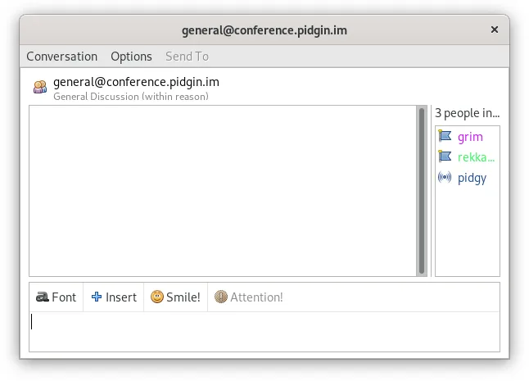Click the chat room people icon
This screenshot has width=529, height=381.
[40, 87]
